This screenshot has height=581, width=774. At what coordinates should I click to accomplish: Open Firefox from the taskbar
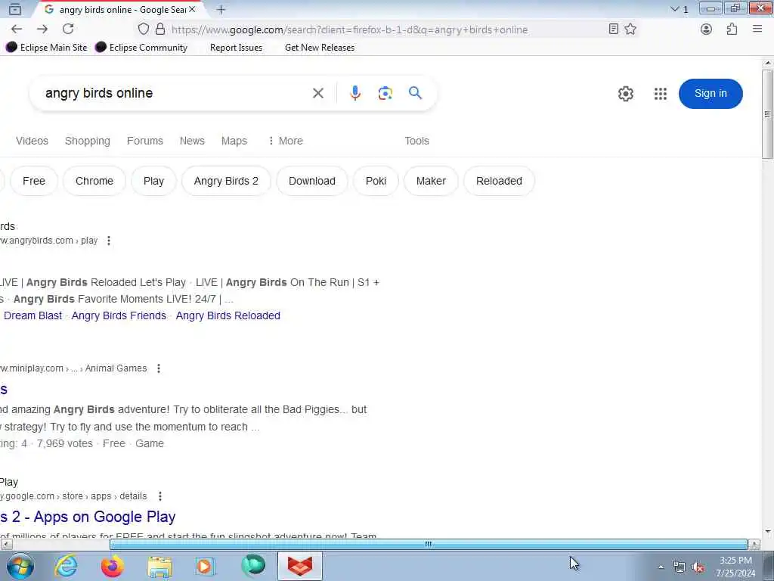113,566
